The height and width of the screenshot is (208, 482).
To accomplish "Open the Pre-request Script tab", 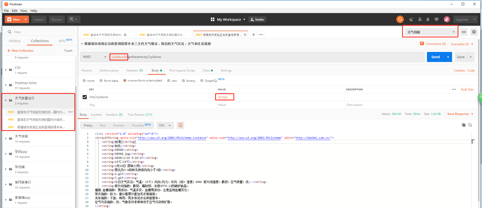I will 182,71.
